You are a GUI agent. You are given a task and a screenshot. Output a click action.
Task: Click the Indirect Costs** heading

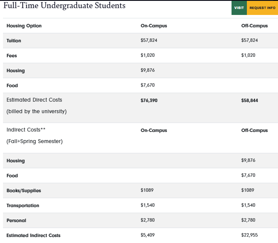[26, 130]
